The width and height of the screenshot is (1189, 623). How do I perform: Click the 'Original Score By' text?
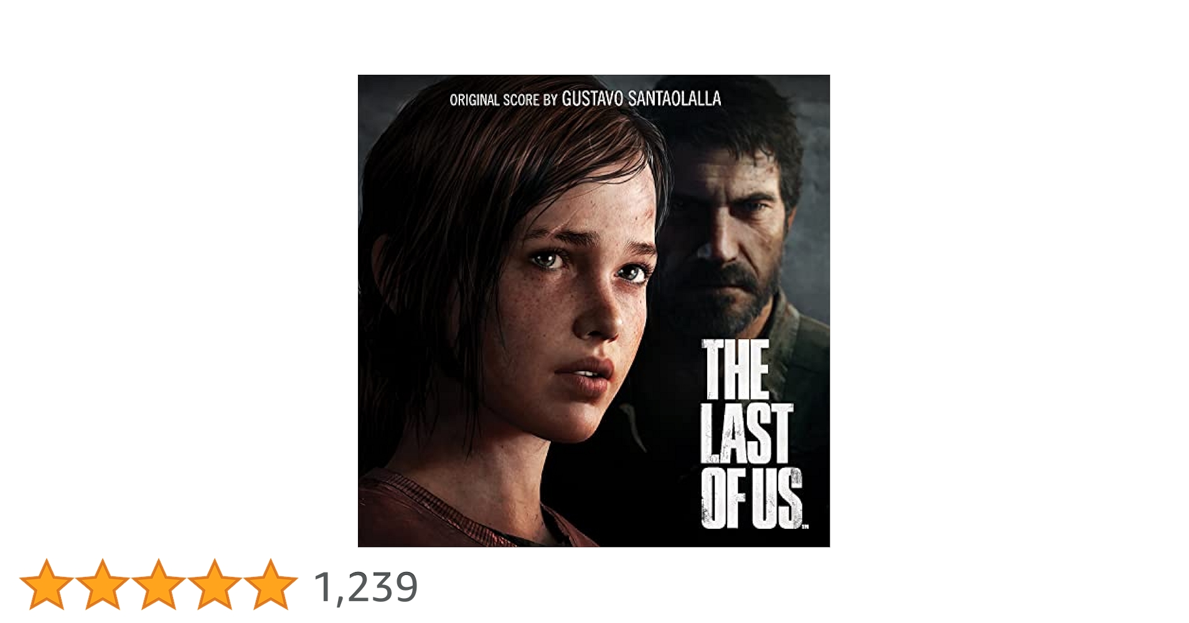click(x=503, y=100)
